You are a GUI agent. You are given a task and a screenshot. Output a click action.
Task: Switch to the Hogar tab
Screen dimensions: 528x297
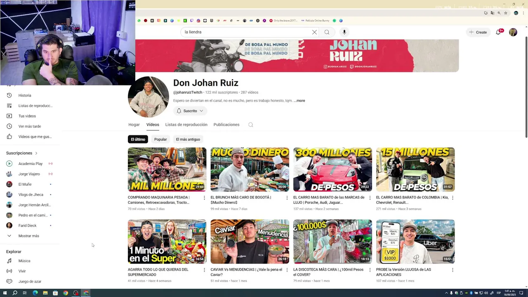(x=134, y=125)
